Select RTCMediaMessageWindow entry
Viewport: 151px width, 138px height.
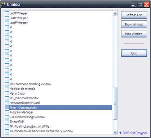27,117
